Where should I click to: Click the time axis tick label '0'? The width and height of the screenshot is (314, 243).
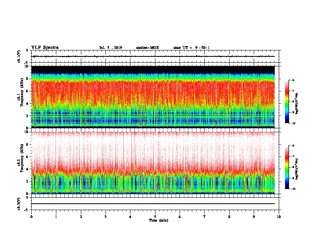click(x=31, y=217)
